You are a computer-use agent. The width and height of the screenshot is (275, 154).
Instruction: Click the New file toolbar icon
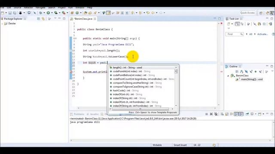coord(3,13)
